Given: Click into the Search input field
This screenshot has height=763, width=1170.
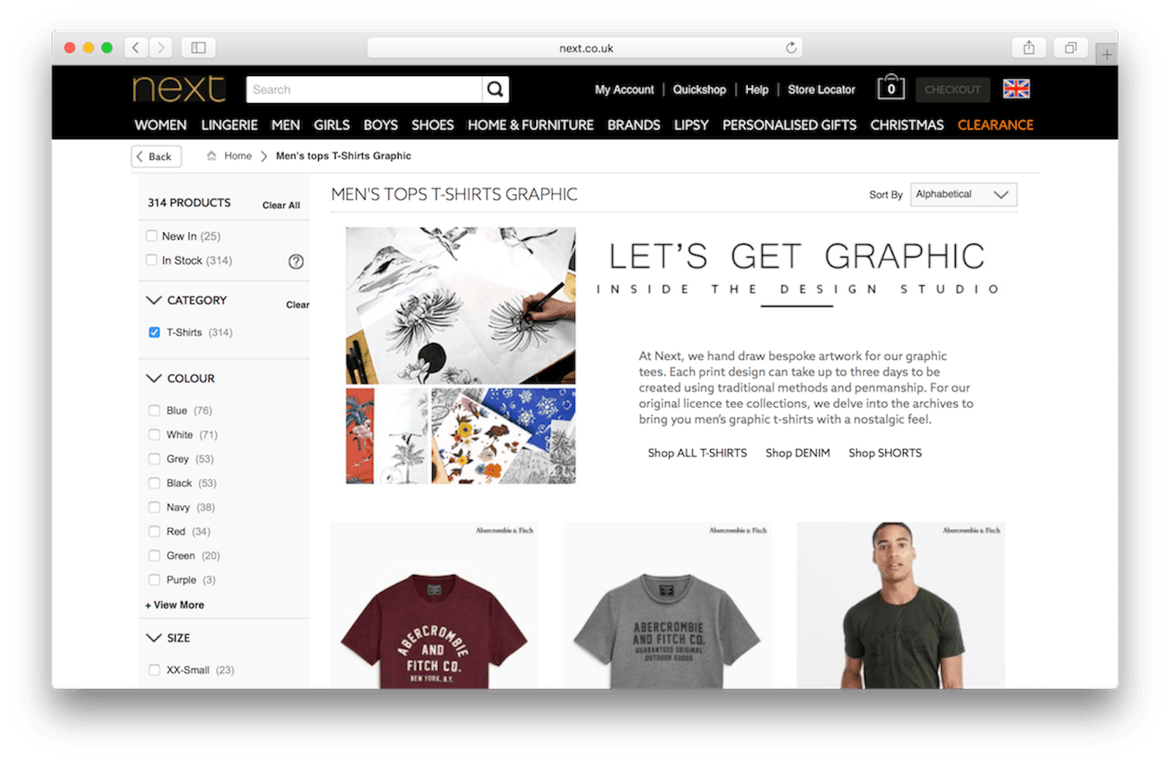Looking at the screenshot, I should [363, 89].
